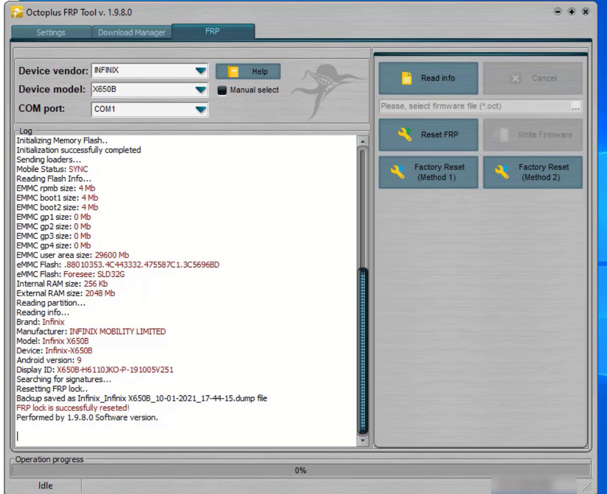This screenshot has height=494, width=607.
Task: Click the Write Firmware button
Action: pyautogui.click(x=532, y=134)
